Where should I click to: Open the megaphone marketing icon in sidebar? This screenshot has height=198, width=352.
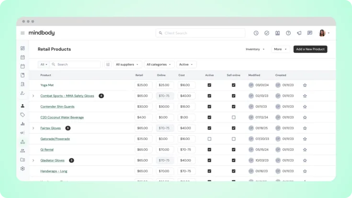(23, 133)
